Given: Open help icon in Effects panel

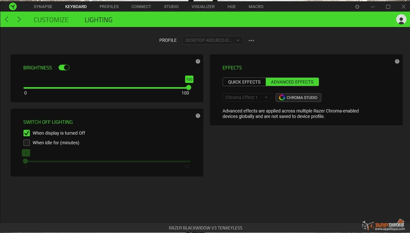Looking at the screenshot, I should [397, 61].
